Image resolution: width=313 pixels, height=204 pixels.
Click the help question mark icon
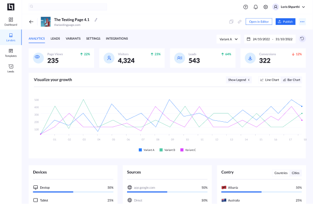(246, 7)
